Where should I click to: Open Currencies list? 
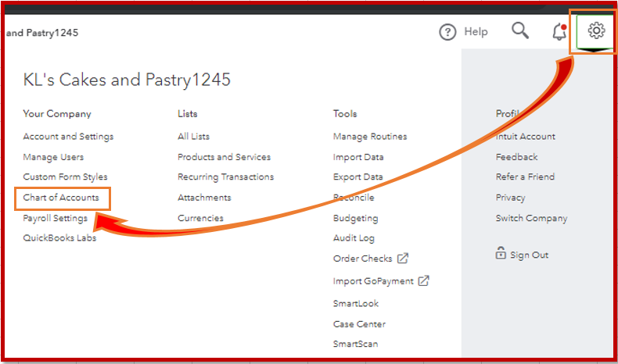tap(200, 219)
